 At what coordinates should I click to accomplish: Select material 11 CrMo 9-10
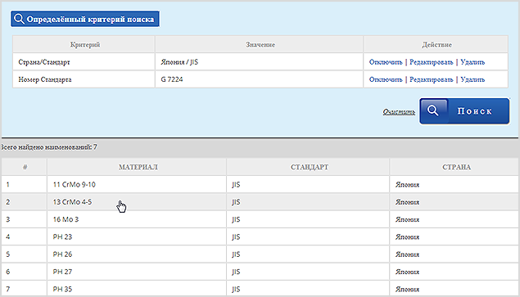tap(75, 184)
